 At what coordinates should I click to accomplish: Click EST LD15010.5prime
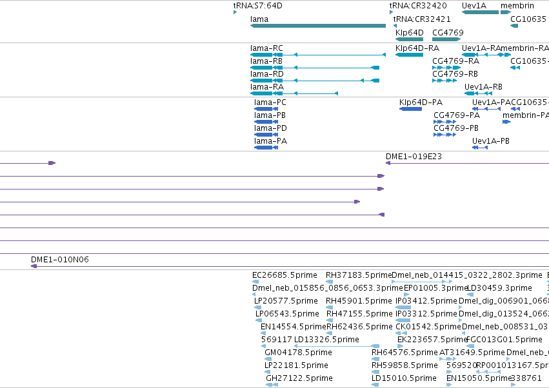click(375, 385)
